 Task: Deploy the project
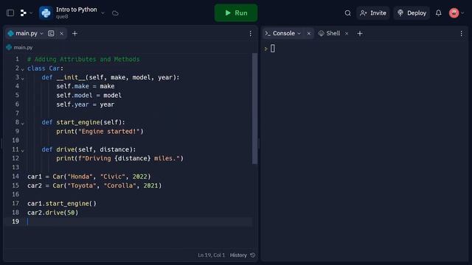412,13
